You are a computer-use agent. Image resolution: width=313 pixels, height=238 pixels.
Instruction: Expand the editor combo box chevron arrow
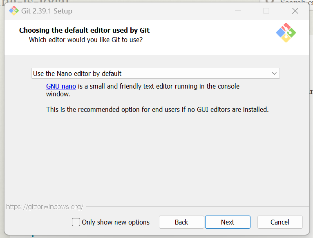(274, 73)
